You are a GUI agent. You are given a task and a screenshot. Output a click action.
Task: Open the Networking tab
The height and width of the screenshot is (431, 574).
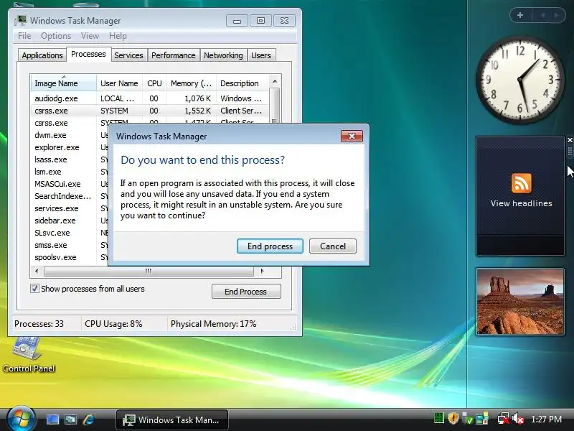point(223,55)
